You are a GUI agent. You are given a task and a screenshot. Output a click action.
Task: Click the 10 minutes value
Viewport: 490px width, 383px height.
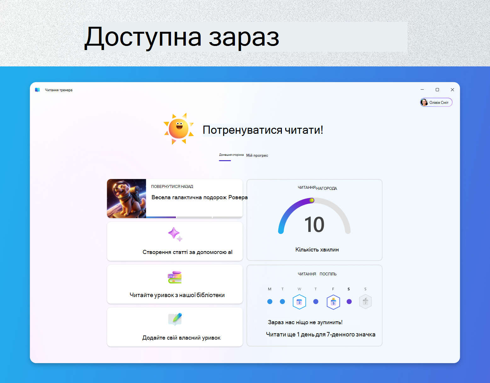[x=314, y=225]
